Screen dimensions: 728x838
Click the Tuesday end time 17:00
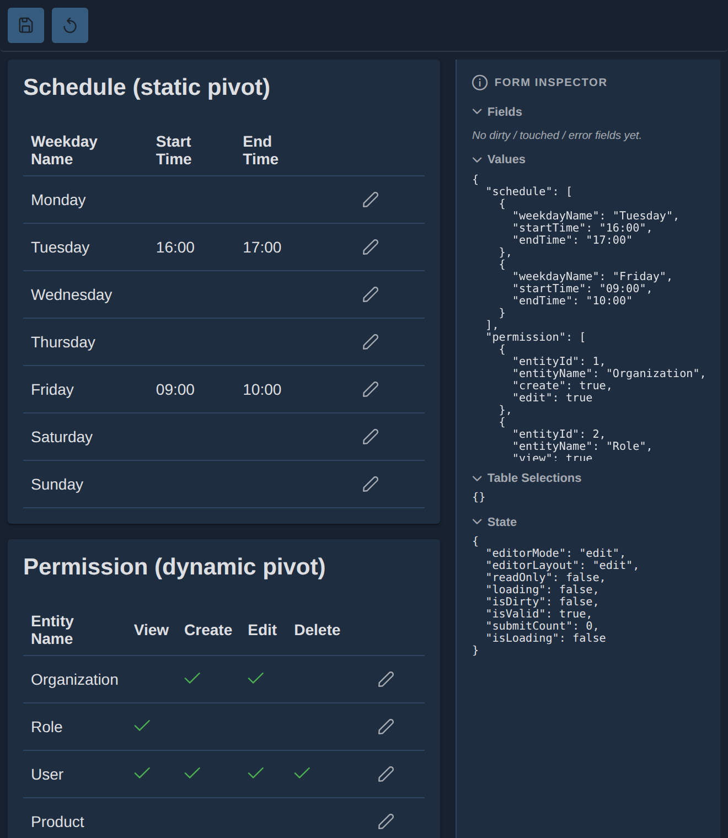(262, 247)
